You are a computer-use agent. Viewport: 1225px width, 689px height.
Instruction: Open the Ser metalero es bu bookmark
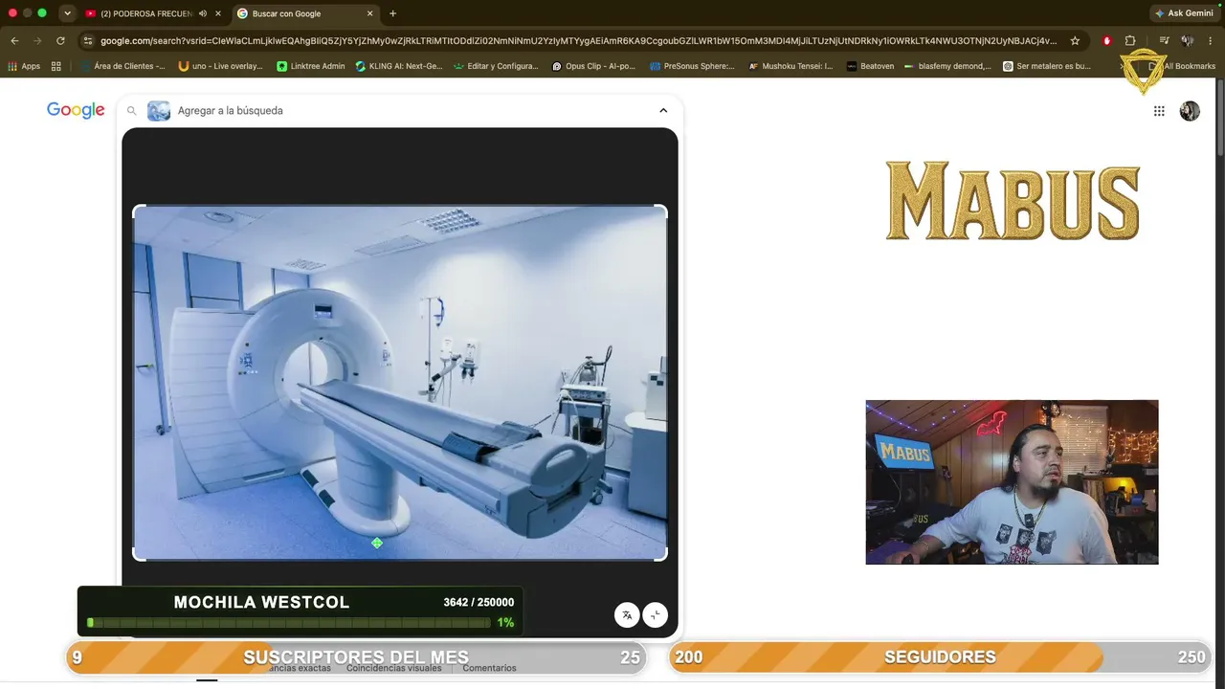tap(1047, 66)
